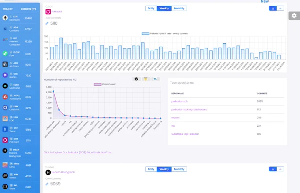300x193 pixels.
Task: Click the COMMITS (1Y) column header
Action: [x=28, y=9]
